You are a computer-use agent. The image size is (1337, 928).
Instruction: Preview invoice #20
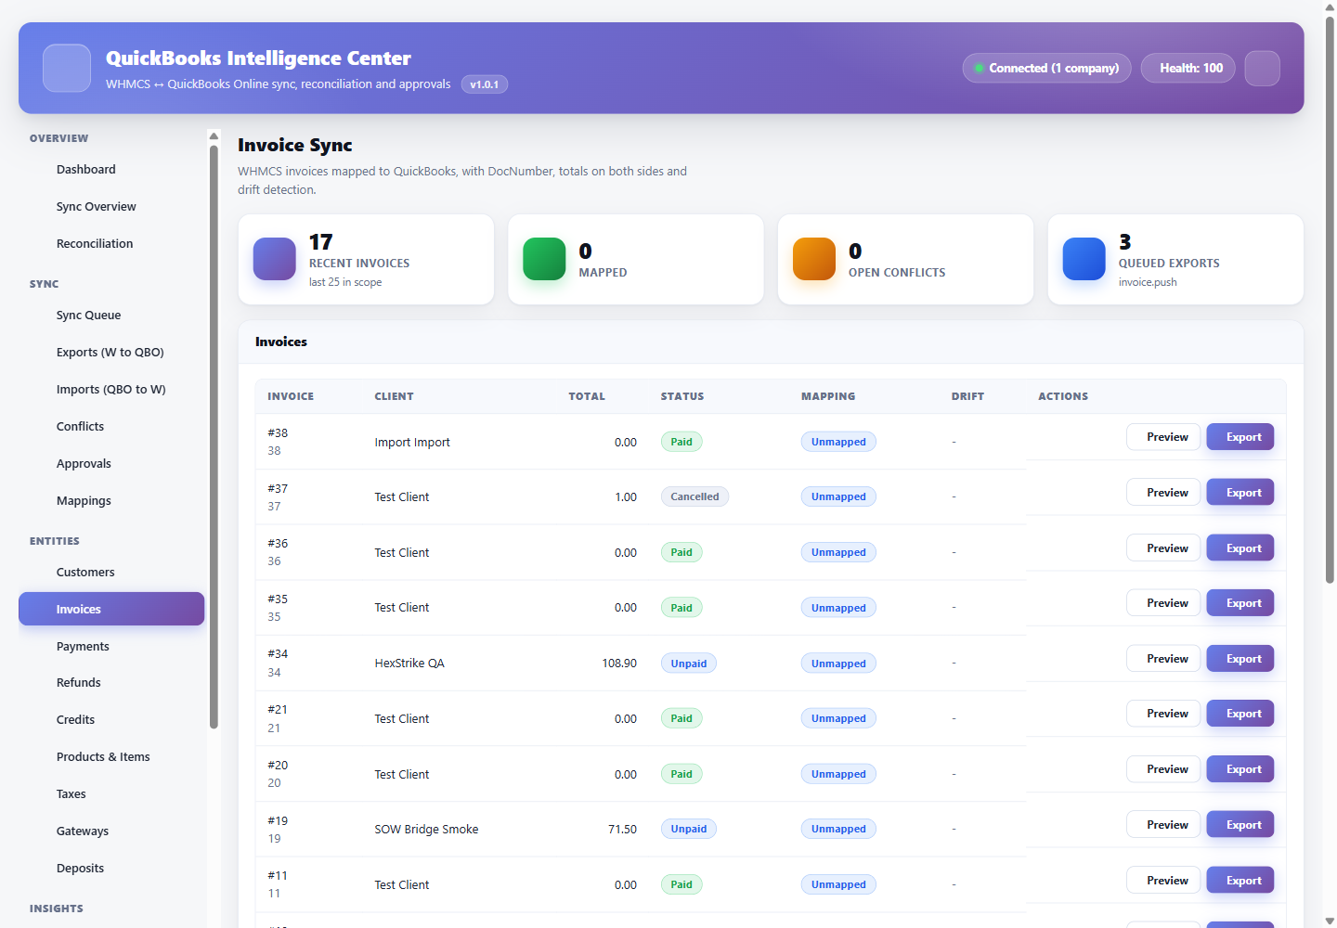click(1163, 769)
